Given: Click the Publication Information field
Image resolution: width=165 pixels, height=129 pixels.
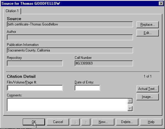Looking at the screenshot, I should point(70,50).
